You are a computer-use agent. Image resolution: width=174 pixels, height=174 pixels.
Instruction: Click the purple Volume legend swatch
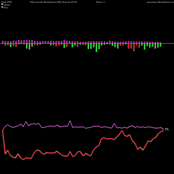(2, 4)
